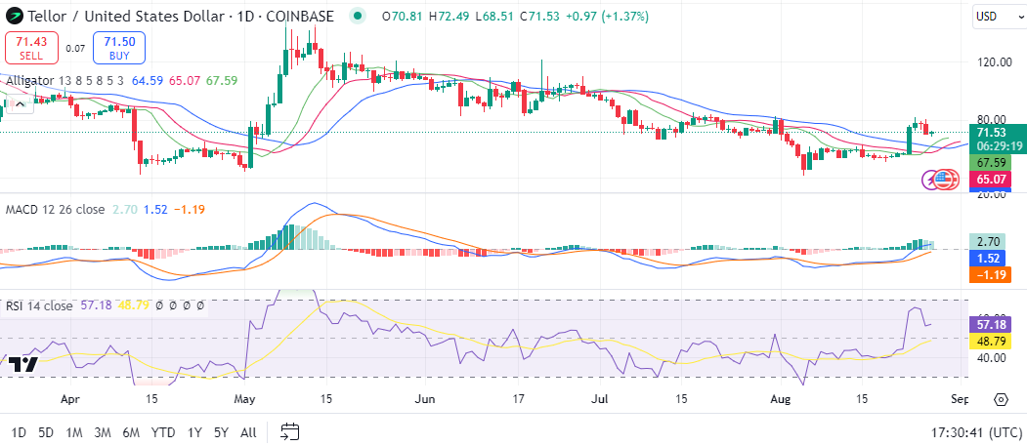This screenshot has width=1027, height=446.
Task: Click the MACD legend value 2.70
Action: click(124, 210)
